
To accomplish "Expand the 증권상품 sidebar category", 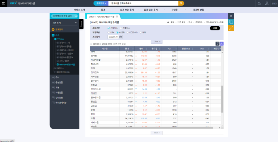I will [x=53, y=82].
